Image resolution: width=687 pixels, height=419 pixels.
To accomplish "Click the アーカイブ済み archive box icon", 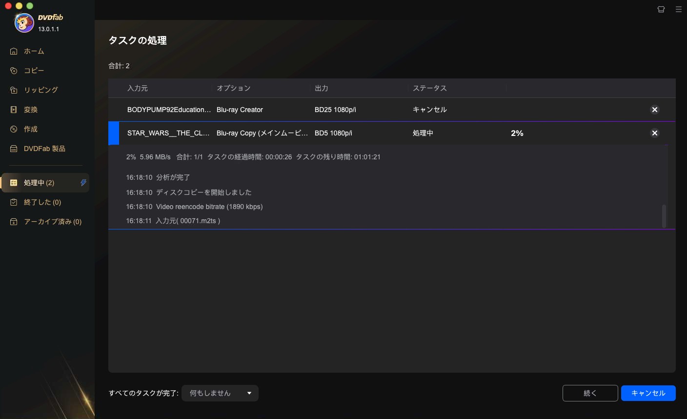I will click(x=14, y=222).
